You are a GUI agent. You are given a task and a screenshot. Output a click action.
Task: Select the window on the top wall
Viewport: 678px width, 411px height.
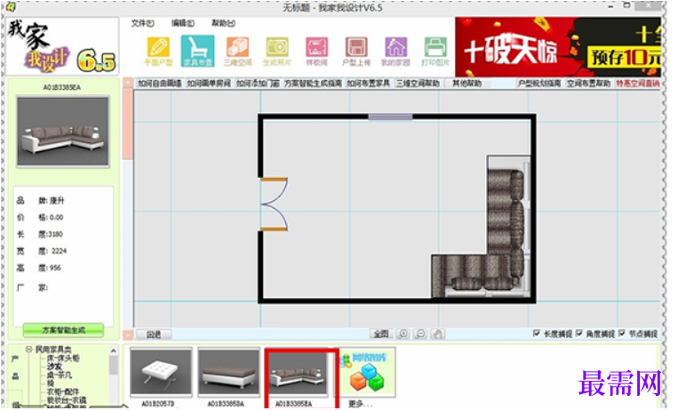(390, 117)
